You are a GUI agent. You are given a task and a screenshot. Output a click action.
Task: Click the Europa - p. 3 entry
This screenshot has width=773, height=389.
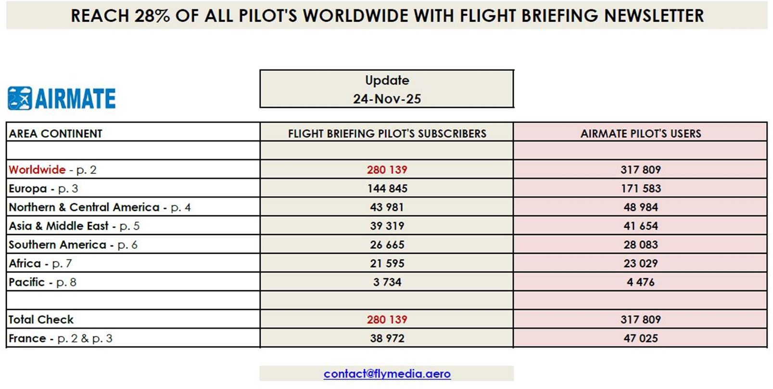pos(43,188)
